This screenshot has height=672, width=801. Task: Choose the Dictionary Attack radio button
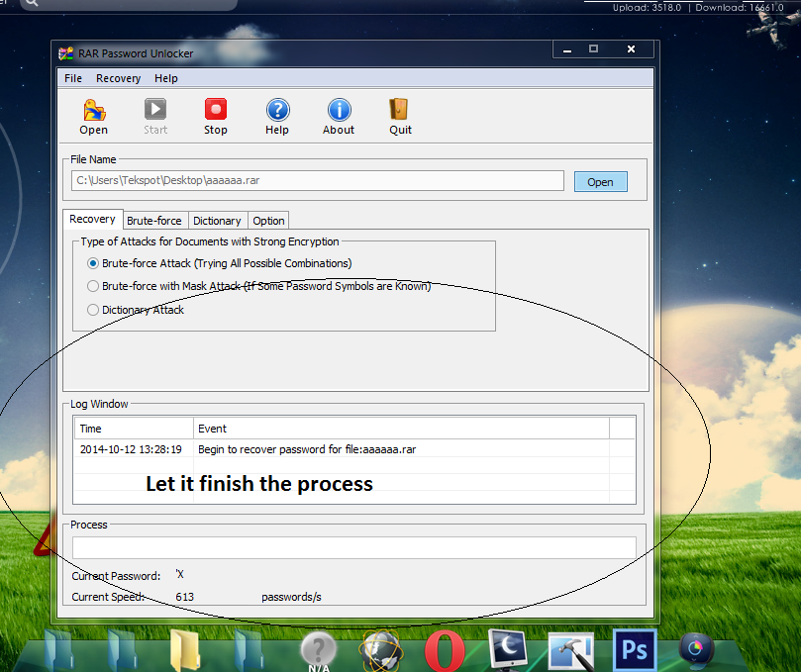click(92, 310)
